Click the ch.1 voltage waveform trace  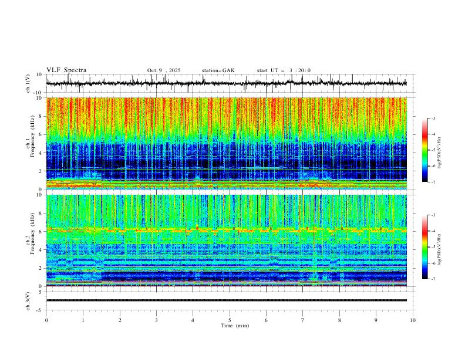pyautogui.click(x=226, y=83)
